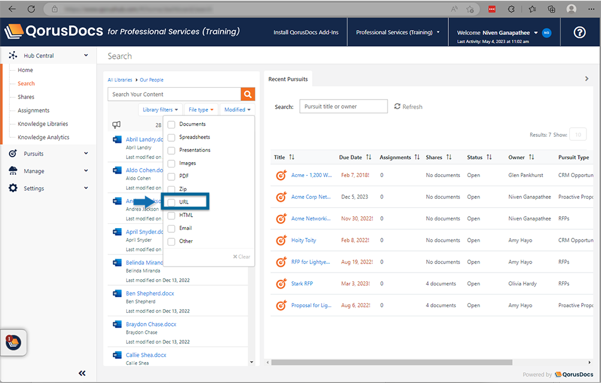
Task: Sort by Owner column arrows
Action: (x=531, y=157)
